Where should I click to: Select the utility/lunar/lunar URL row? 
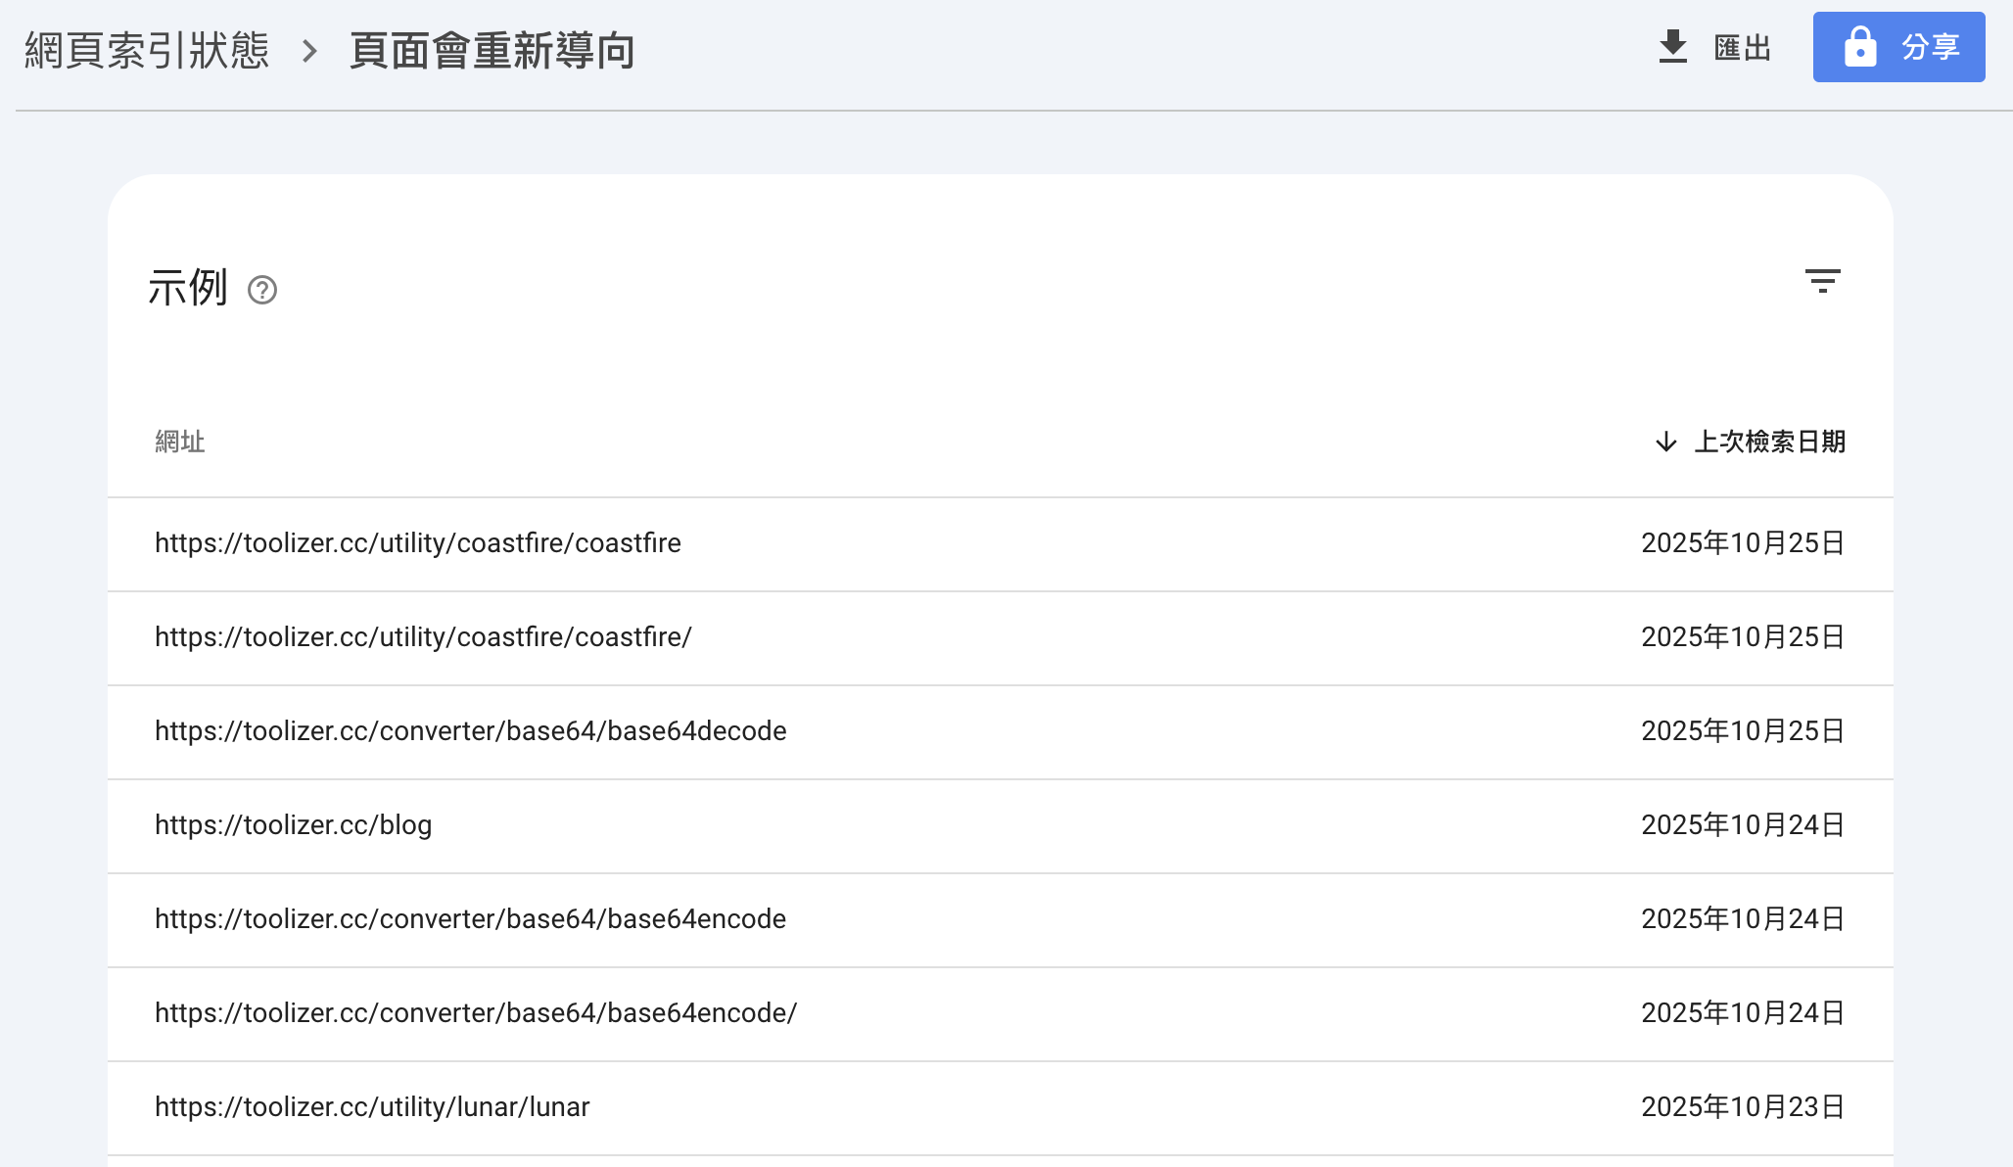[x=372, y=1107]
